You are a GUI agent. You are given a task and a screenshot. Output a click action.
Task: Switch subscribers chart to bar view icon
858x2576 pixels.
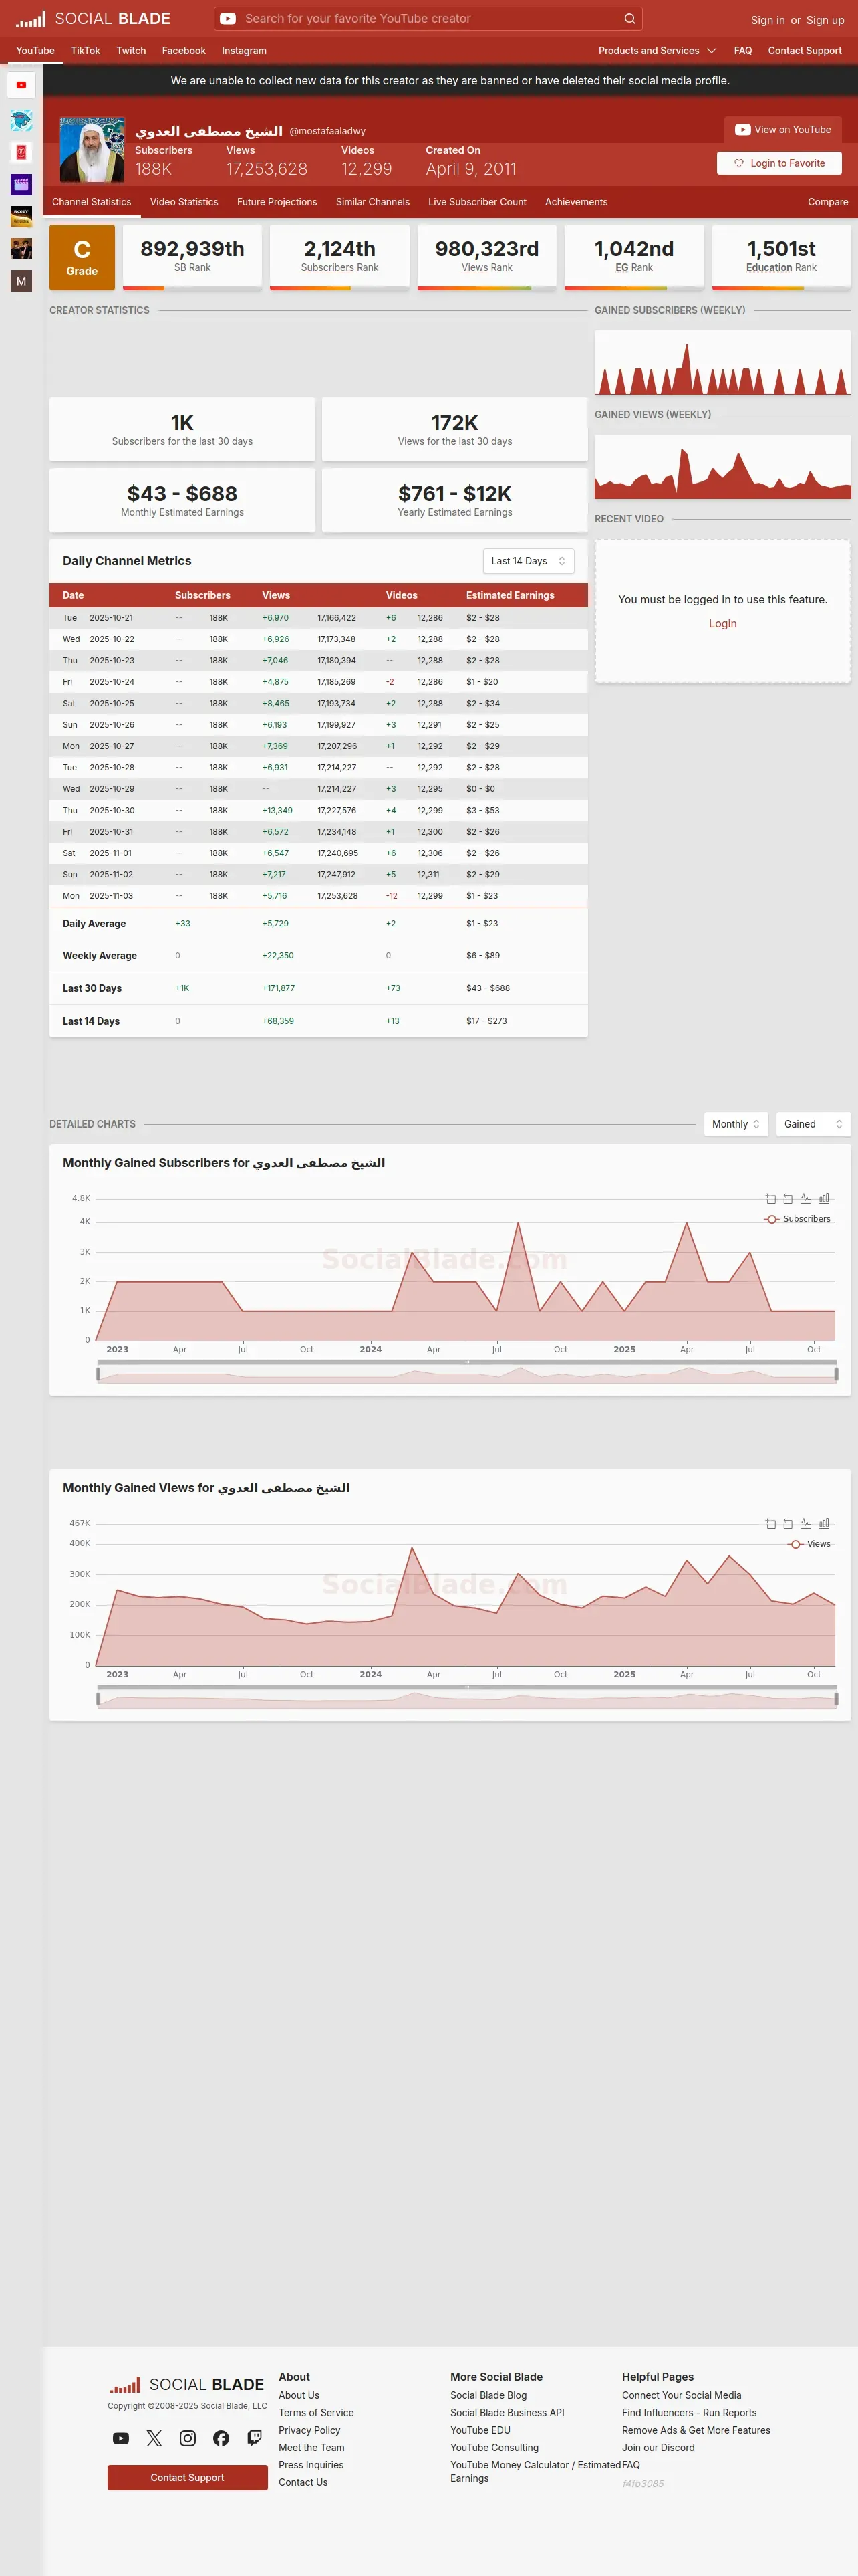(x=824, y=1199)
